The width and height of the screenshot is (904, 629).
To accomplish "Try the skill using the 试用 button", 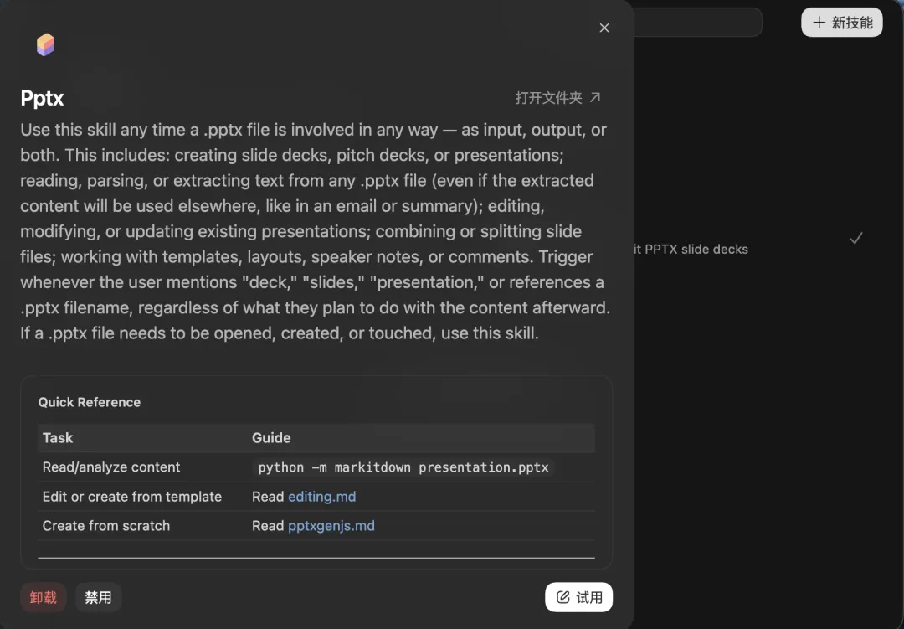I will tap(578, 597).
